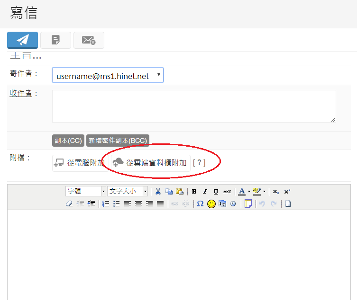Cut selection with scissors icon
The image size is (357, 300).
[158, 191]
